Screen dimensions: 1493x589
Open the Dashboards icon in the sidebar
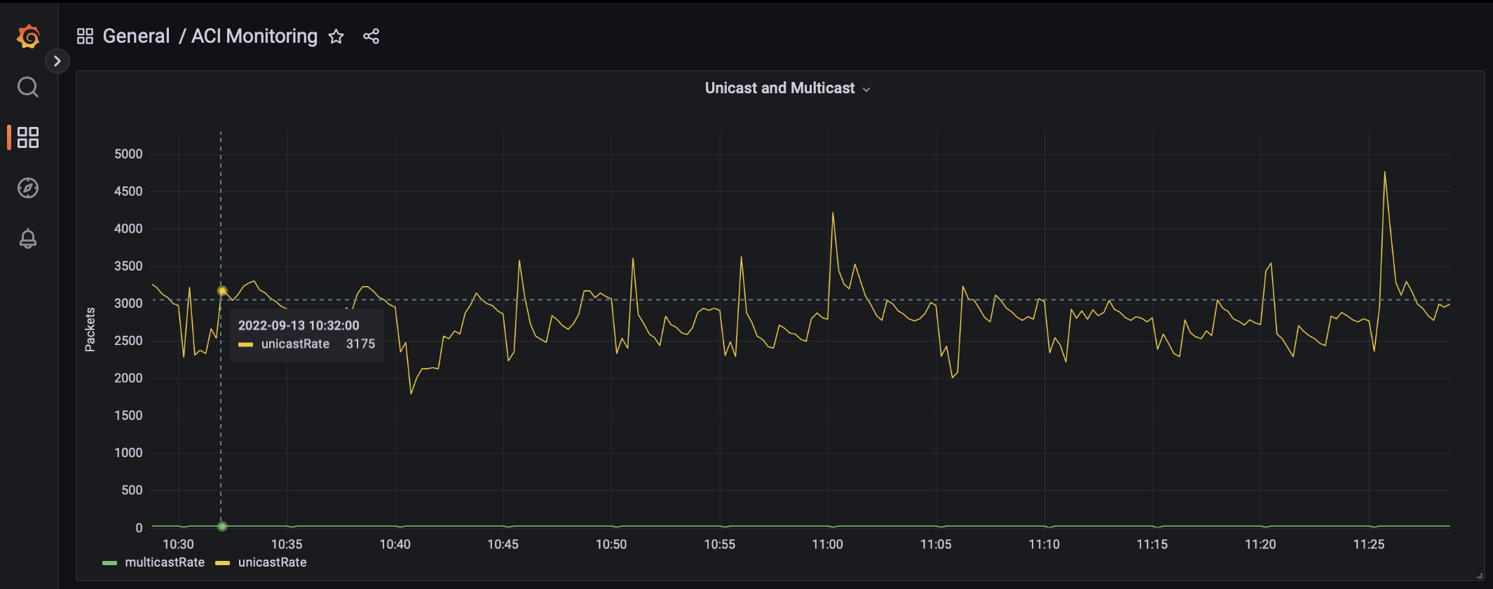(28, 137)
